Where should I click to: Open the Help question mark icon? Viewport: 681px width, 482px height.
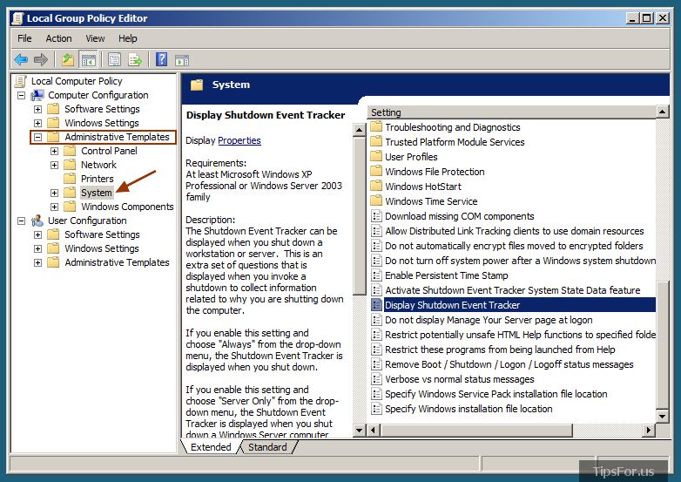pos(162,59)
